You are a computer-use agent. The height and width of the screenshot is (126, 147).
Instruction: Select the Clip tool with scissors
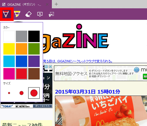(x=51, y=14)
